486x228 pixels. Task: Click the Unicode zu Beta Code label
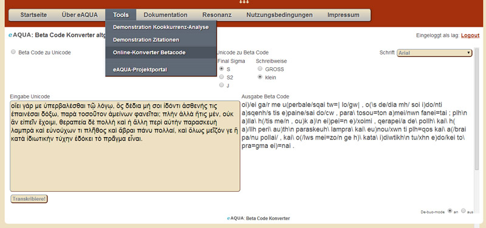point(242,53)
